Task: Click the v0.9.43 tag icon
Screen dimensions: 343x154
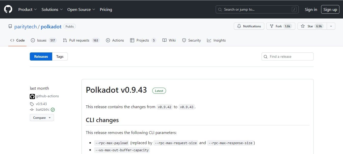Action: click(32, 104)
